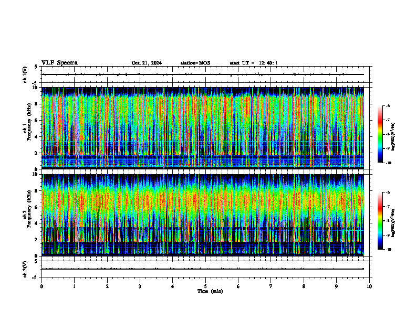Image resolution: width=416 pixels, height=321 pixels.
Task: Click inside the ch.1 spectrogram panel
Action: (x=203, y=128)
